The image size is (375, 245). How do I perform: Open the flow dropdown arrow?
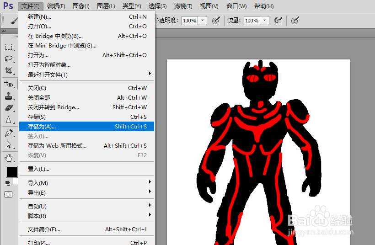265,21
